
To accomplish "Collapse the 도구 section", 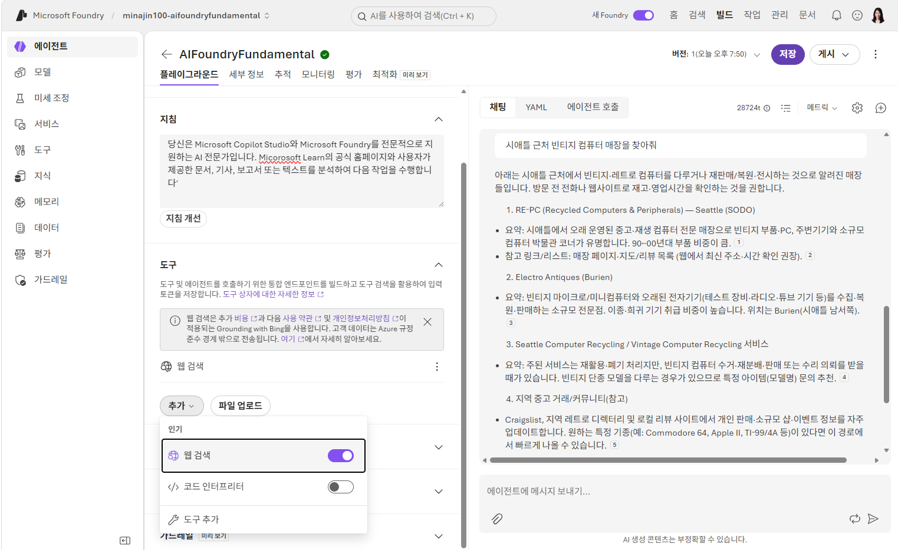I will coord(439,265).
